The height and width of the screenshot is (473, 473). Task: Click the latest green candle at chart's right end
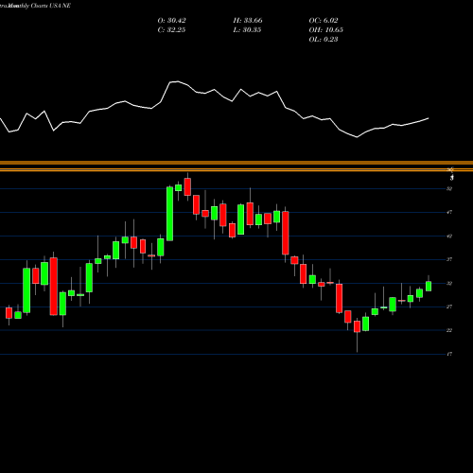tap(429, 287)
